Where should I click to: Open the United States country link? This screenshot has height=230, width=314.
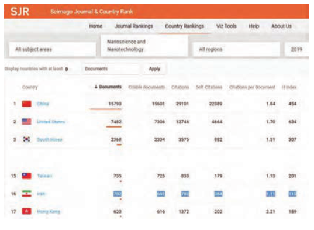coord(51,122)
